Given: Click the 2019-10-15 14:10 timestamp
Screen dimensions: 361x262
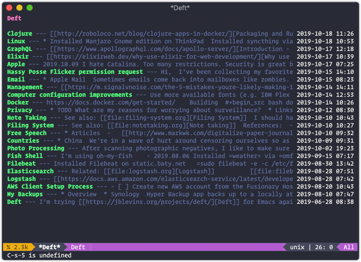Looking at the screenshot, I should (x=325, y=72).
